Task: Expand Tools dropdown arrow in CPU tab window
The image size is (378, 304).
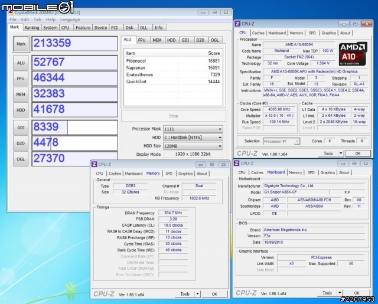Action: pyautogui.click(x=341, y=153)
